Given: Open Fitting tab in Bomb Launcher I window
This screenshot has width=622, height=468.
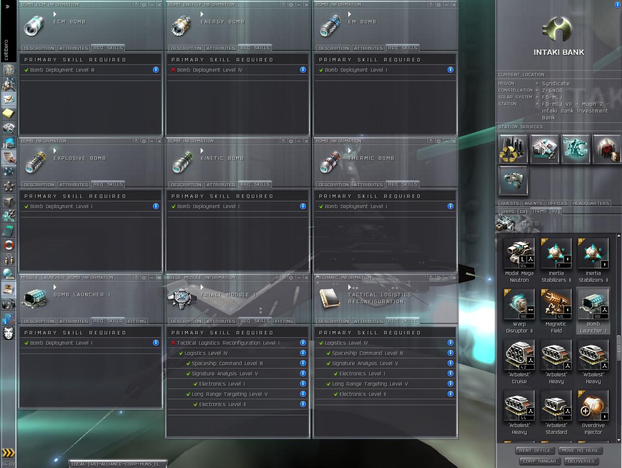Looking at the screenshot, I should [x=137, y=321].
